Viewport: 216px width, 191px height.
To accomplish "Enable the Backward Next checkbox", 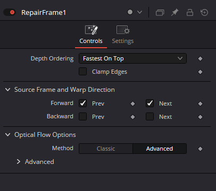I will pos(149,117).
